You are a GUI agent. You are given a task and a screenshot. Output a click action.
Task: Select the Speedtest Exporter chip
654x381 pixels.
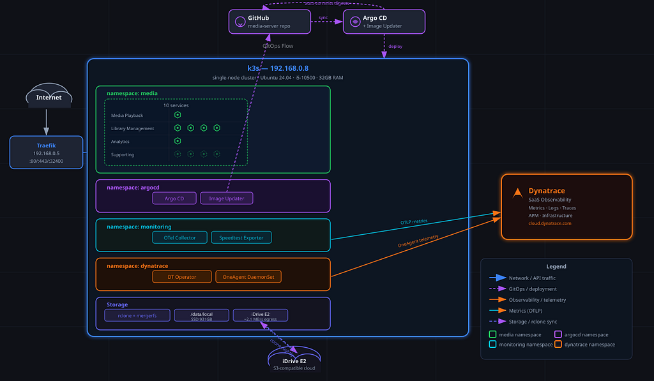click(241, 237)
